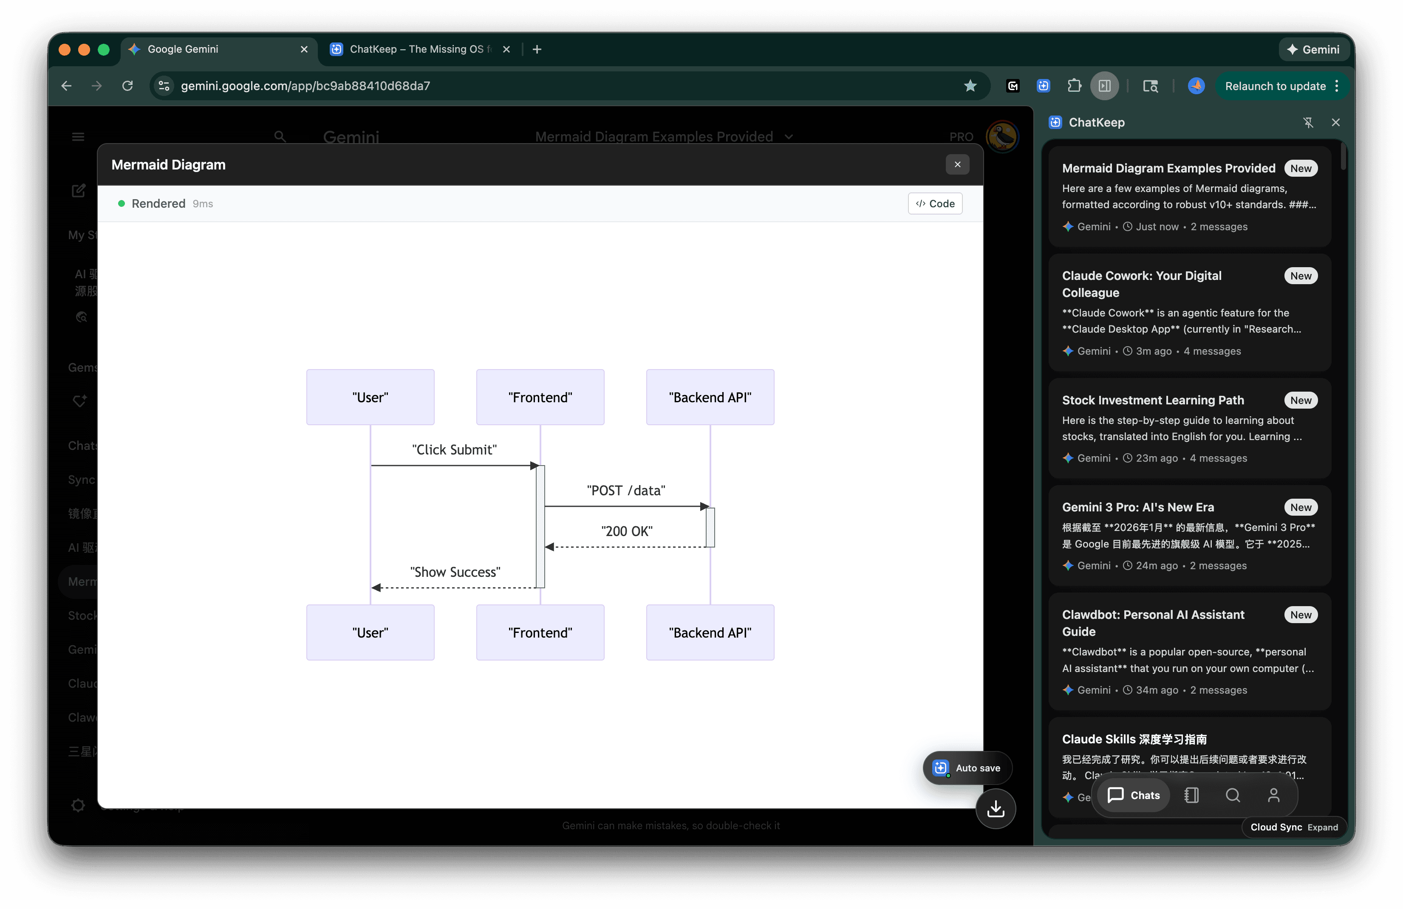Click the side panel icon in the toolbar
The height and width of the screenshot is (909, 1403).
(1105, 85)
